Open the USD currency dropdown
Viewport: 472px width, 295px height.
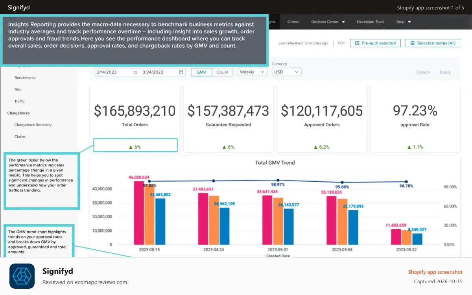click(286, 72)
